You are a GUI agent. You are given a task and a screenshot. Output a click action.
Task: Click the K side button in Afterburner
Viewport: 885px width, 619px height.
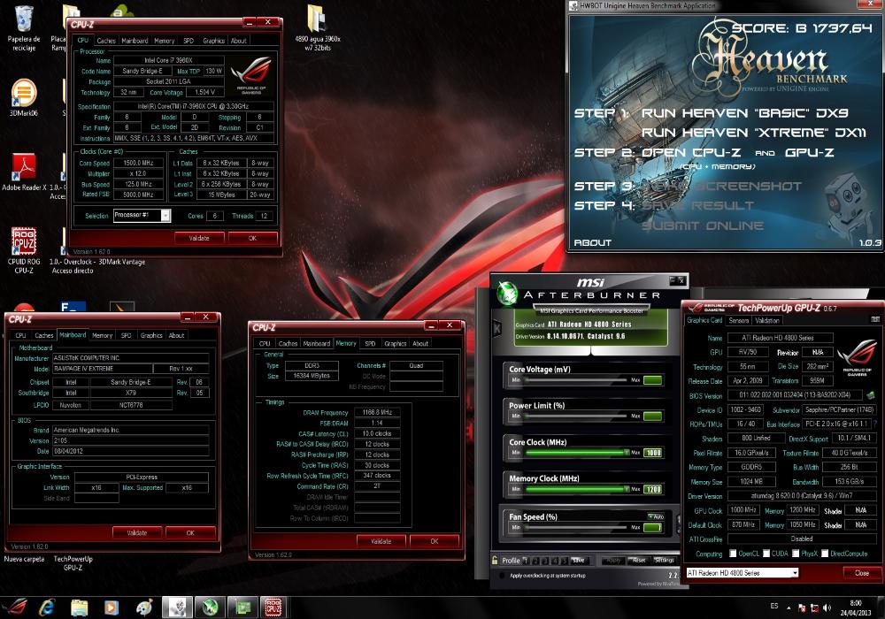[x=497, y=327]
